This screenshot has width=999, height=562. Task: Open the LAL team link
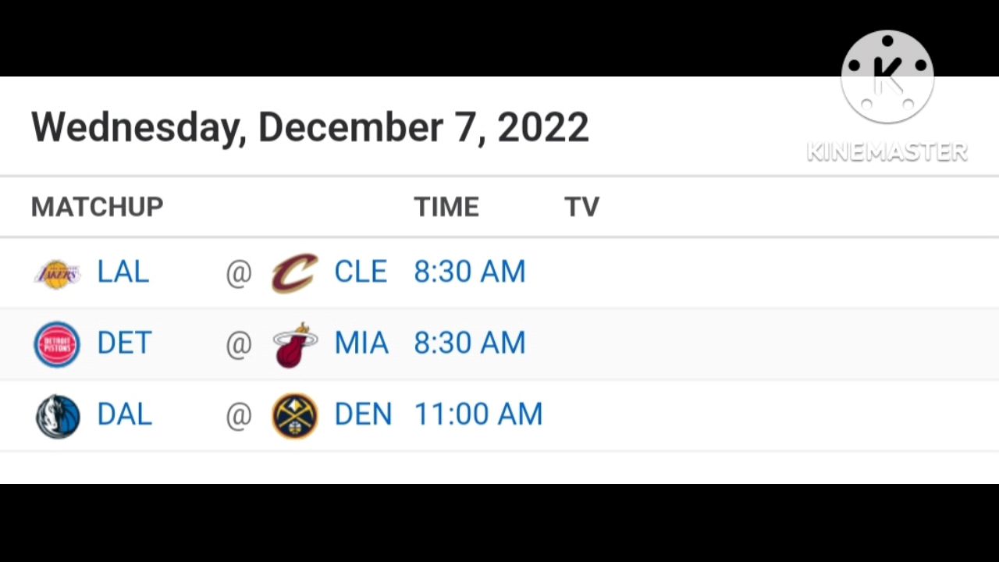point(123,272)
